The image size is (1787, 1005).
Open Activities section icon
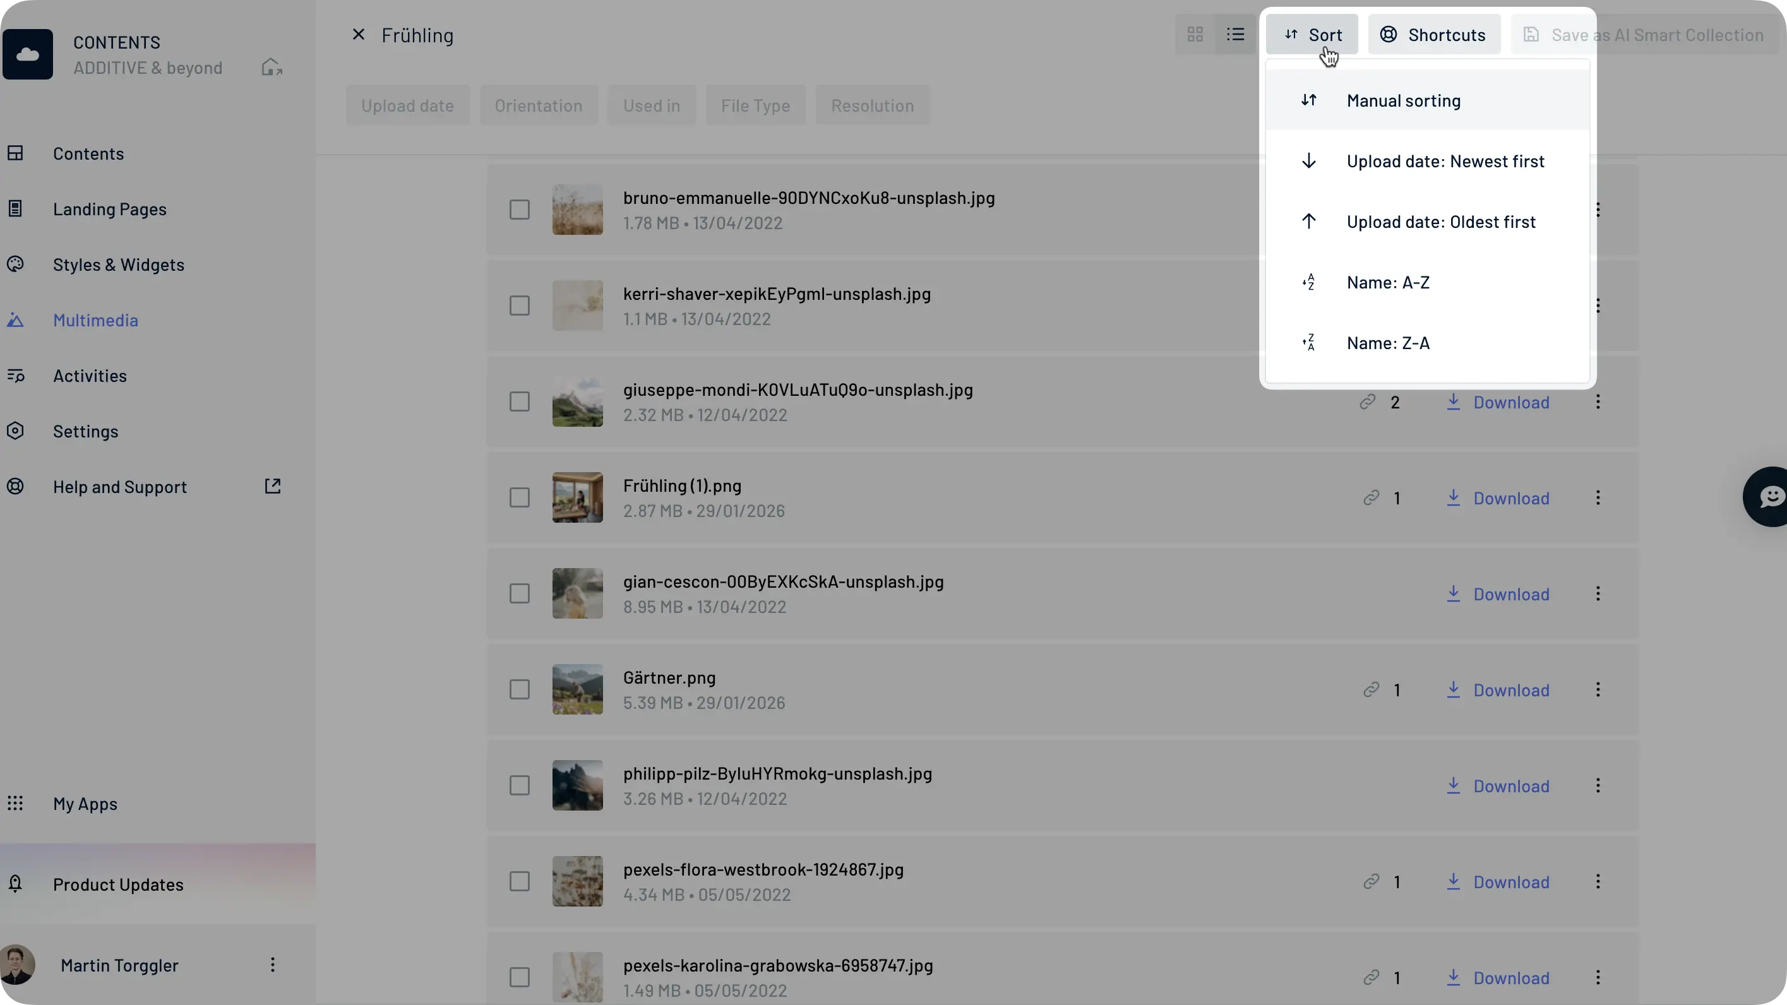(x=15, y=375)
